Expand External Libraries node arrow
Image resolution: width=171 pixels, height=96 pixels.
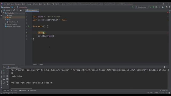[3, 24]
